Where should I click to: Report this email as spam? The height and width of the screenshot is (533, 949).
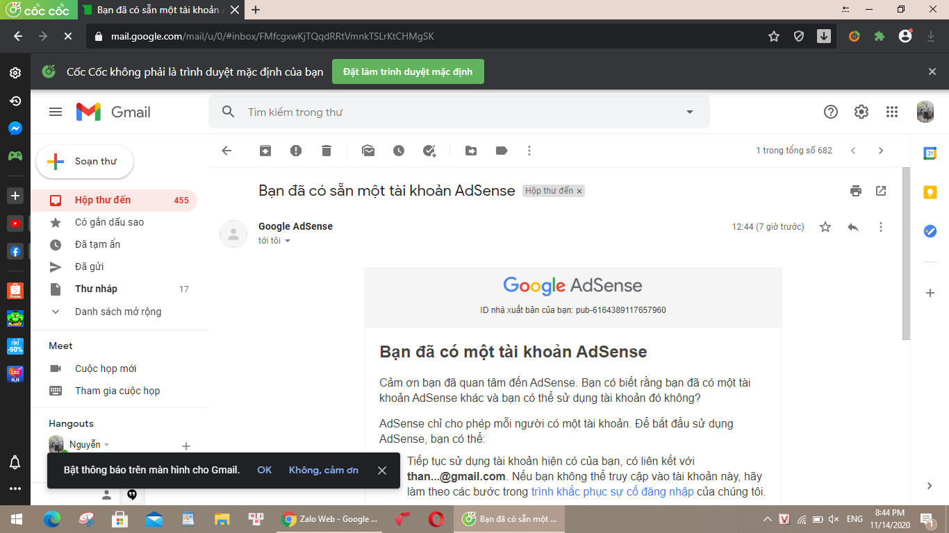296,151
